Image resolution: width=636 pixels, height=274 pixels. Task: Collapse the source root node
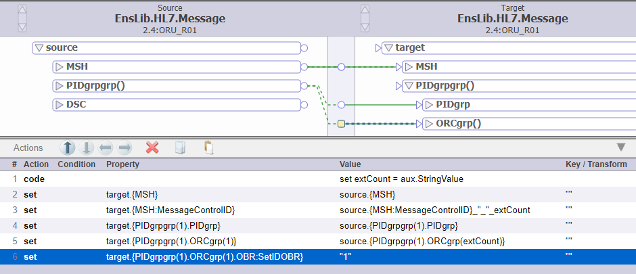tap(39, 48)
